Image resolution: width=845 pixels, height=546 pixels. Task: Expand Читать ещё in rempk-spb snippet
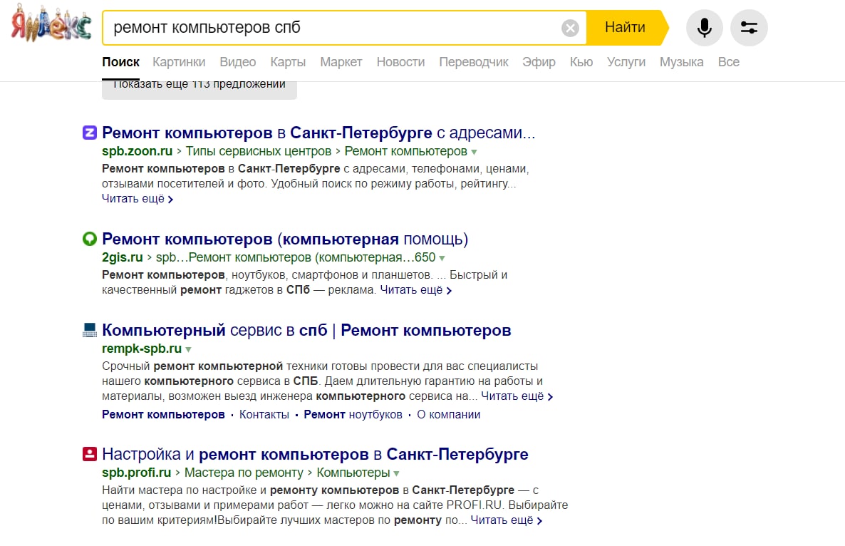pos(517,396)
